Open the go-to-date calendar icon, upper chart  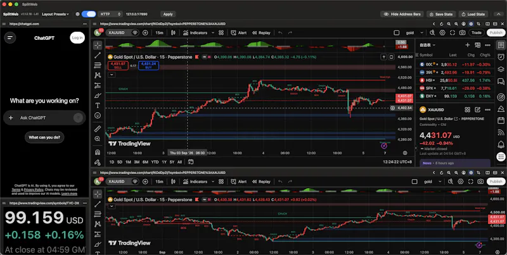(x=191, y=162)
